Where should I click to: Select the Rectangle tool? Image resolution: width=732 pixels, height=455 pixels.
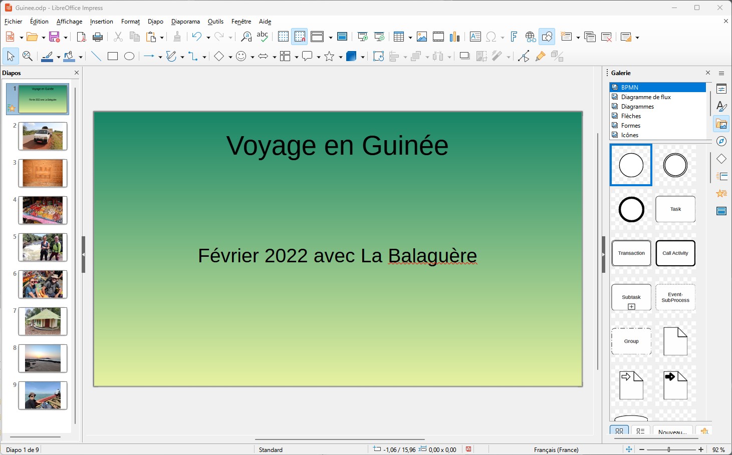[113, 57]
